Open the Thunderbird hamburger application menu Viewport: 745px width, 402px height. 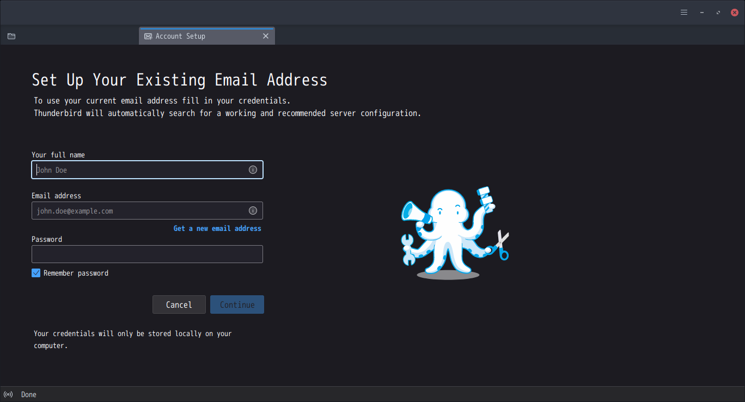click(684, 13)
